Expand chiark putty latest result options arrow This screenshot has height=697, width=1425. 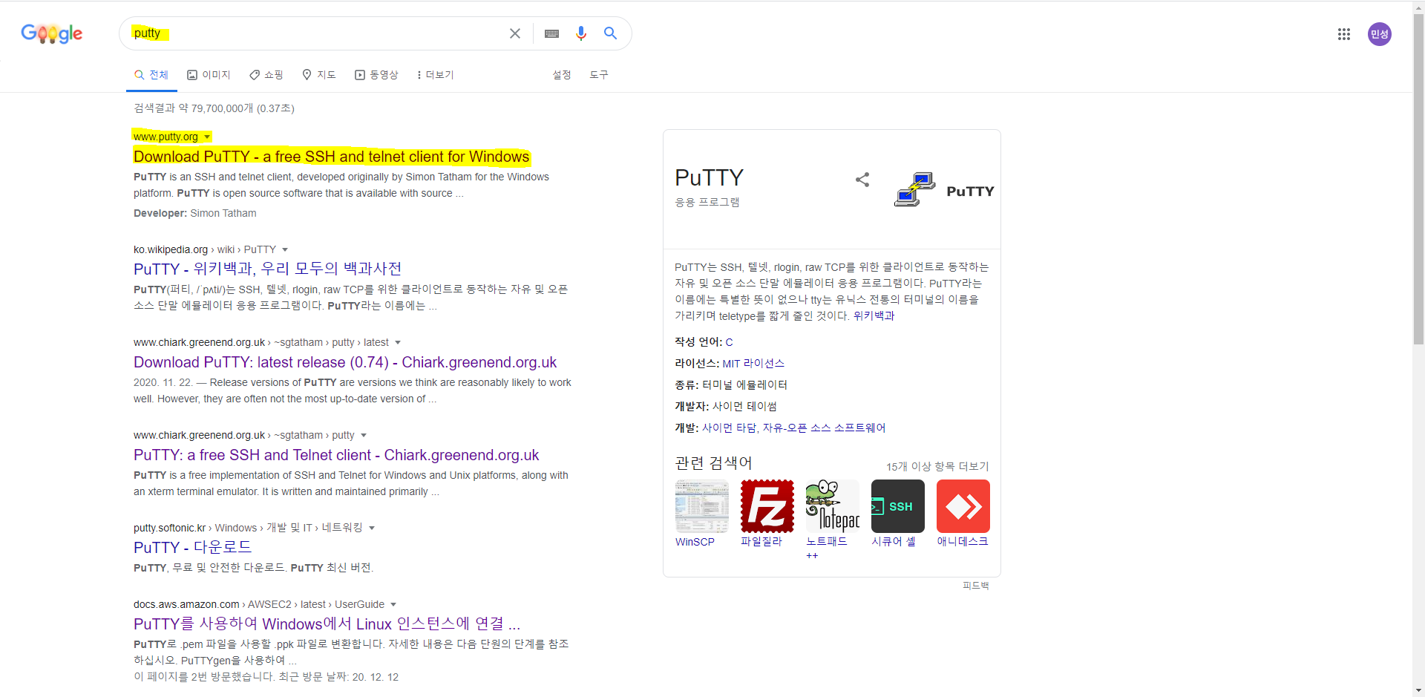[398, 342]
